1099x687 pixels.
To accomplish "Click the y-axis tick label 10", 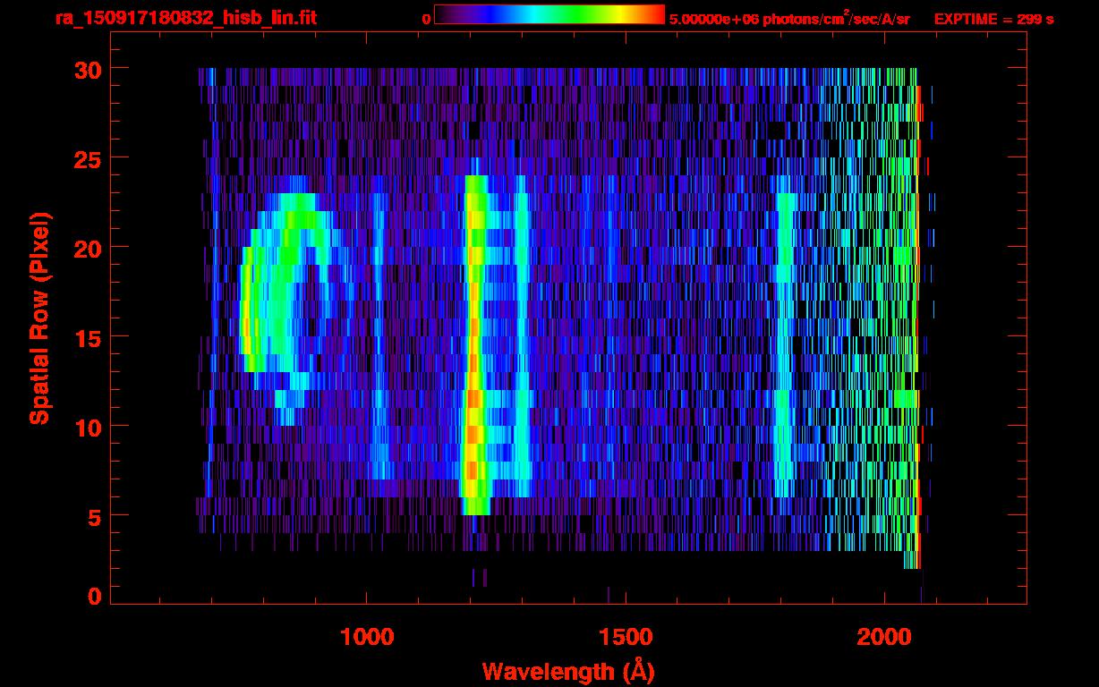I will tap(88, 427).
